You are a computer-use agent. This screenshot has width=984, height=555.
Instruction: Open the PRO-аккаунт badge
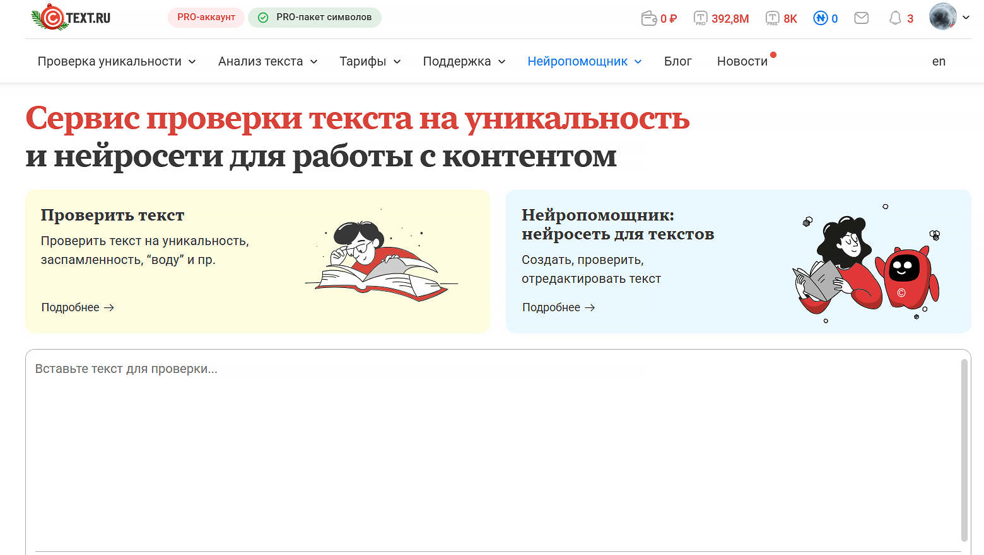206,18
